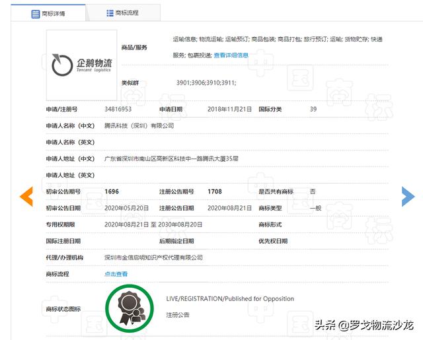Click the 类似群 label
This screenshot has height=340, width=423.
[x=130, y=83]
